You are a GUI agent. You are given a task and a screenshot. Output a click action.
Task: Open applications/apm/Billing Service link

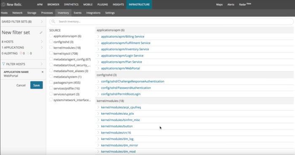click(x=123, y=37)
